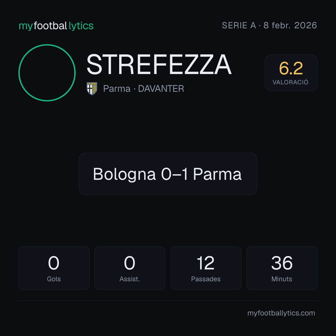Select the Assist. stat card
The height and width of the screenshot is (336, 336).
pos(130,268)
